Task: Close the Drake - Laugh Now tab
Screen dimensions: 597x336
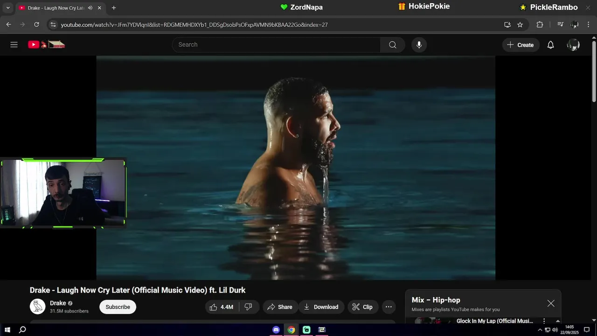Action: click(x=99, y=8)
